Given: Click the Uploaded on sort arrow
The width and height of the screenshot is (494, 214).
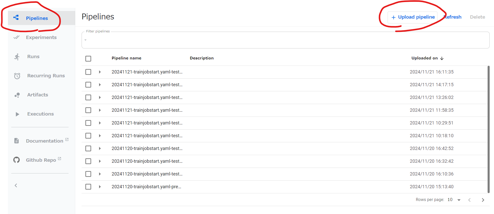Looking at the screenshot, I should [x=442, y=58].
